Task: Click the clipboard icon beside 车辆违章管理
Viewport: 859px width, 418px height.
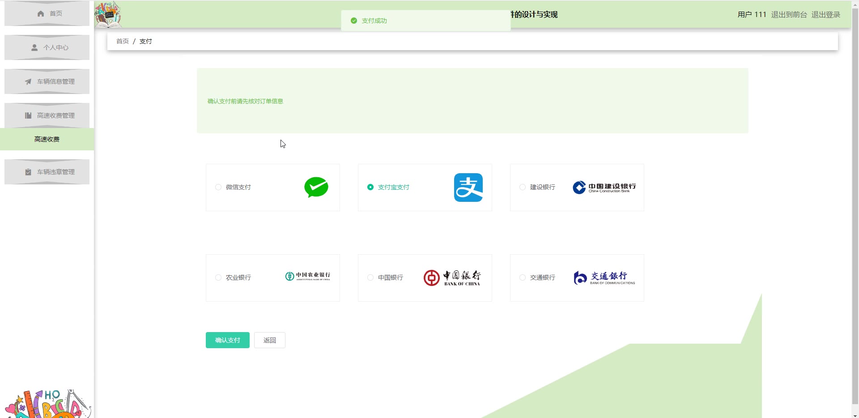Action: tap(28, 172)
